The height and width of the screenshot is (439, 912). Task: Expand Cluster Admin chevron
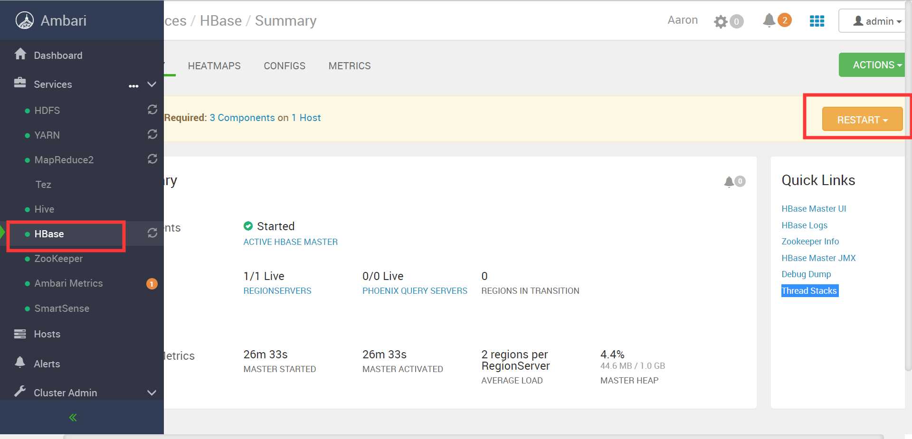[x=152, y=393]
